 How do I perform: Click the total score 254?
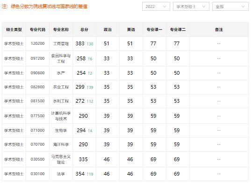[81, 73]
